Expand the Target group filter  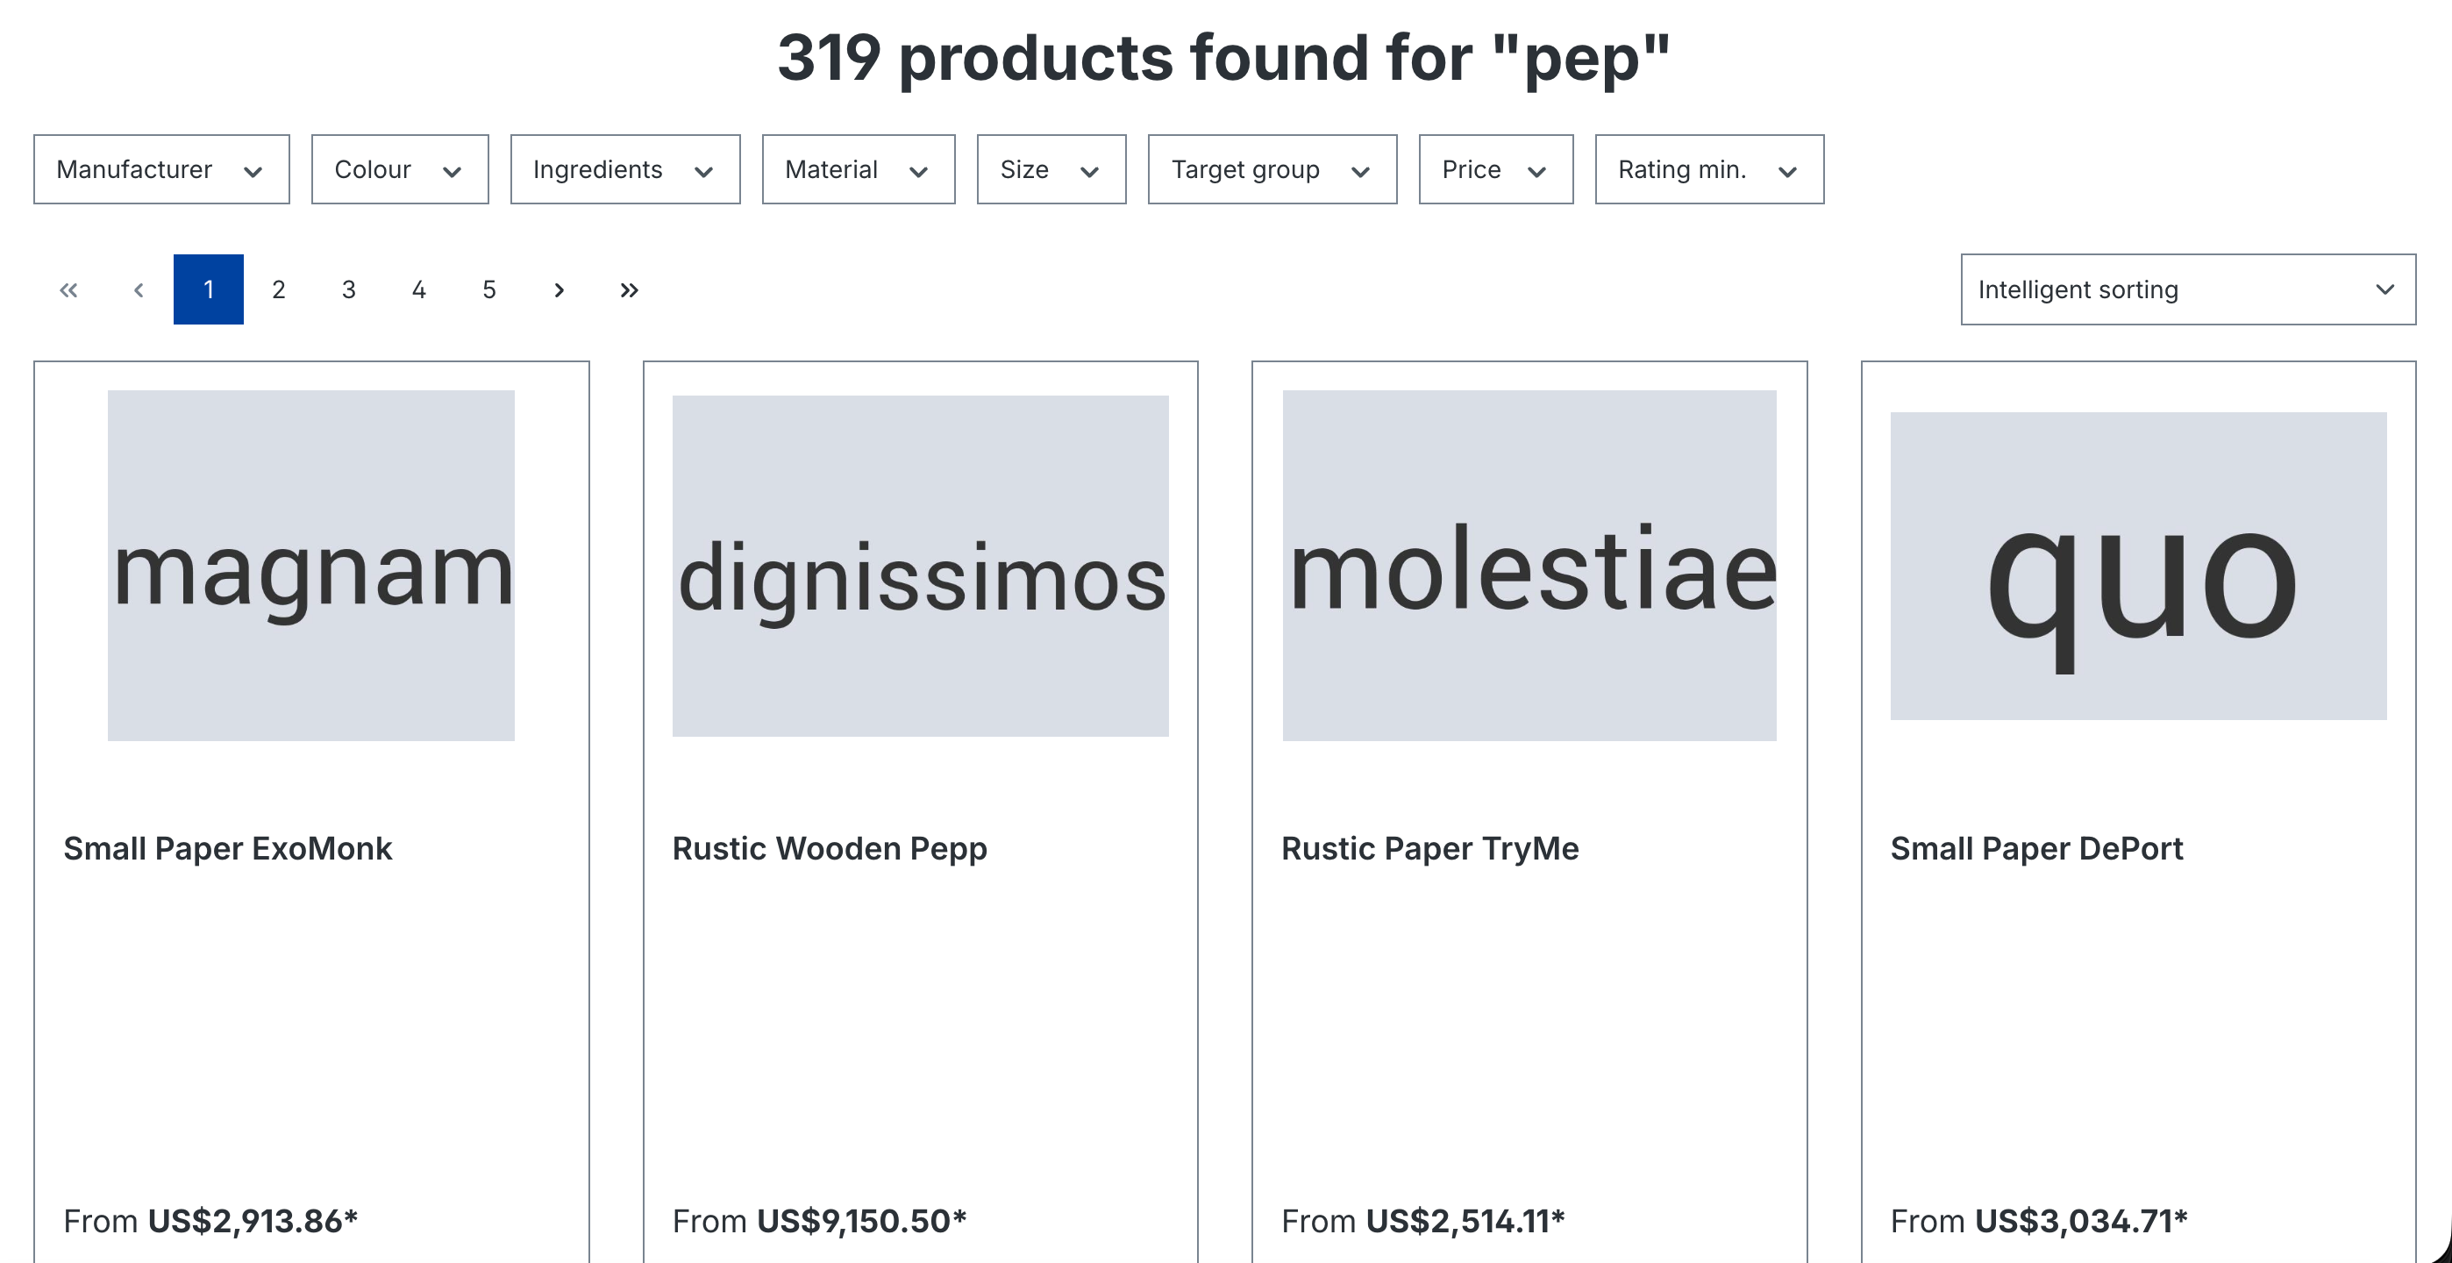pos(1272,169)
